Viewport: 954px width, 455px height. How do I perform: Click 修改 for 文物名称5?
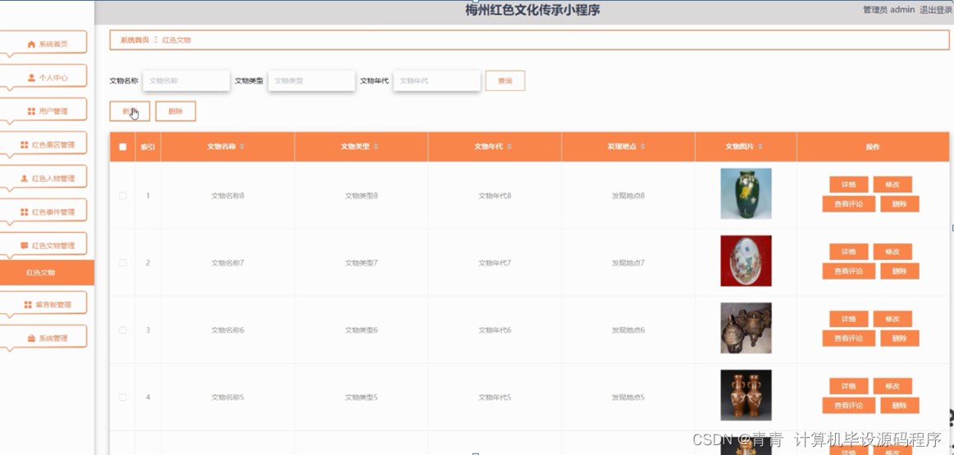click(892, 386)
